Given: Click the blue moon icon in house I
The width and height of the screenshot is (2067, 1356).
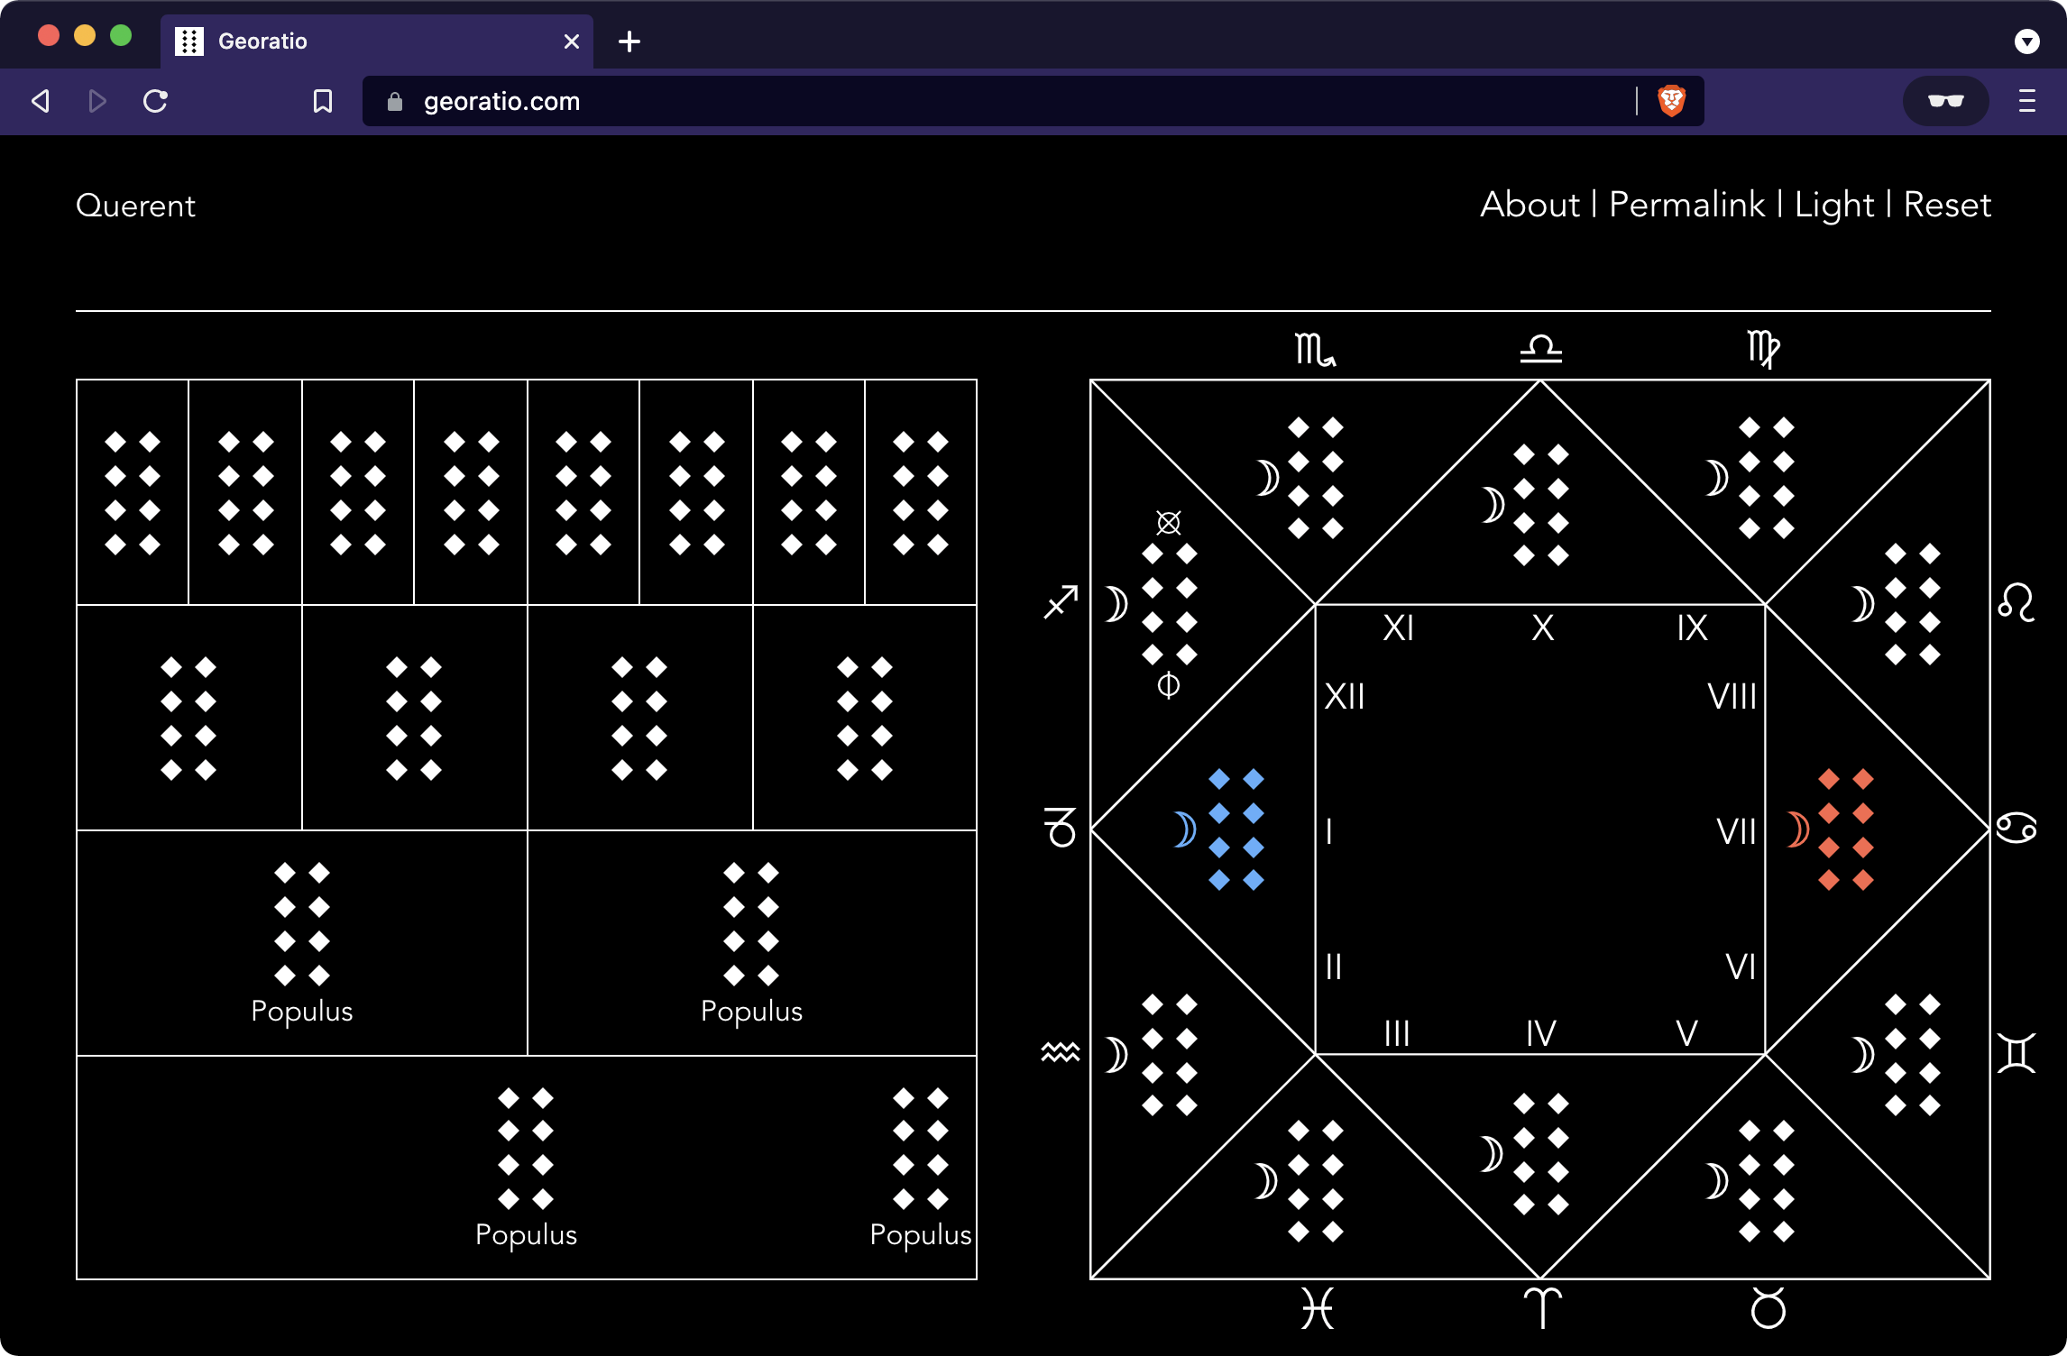Looking at the screenshot, I should point(1184,829).
